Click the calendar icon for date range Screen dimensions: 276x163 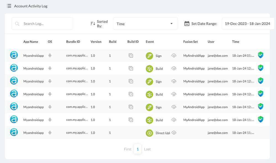pyautogui.click(x=187, y=24)
